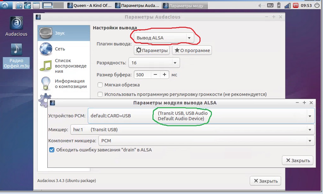
Task: Select the Звук category in sidebar
Action: tap(64, 33)
